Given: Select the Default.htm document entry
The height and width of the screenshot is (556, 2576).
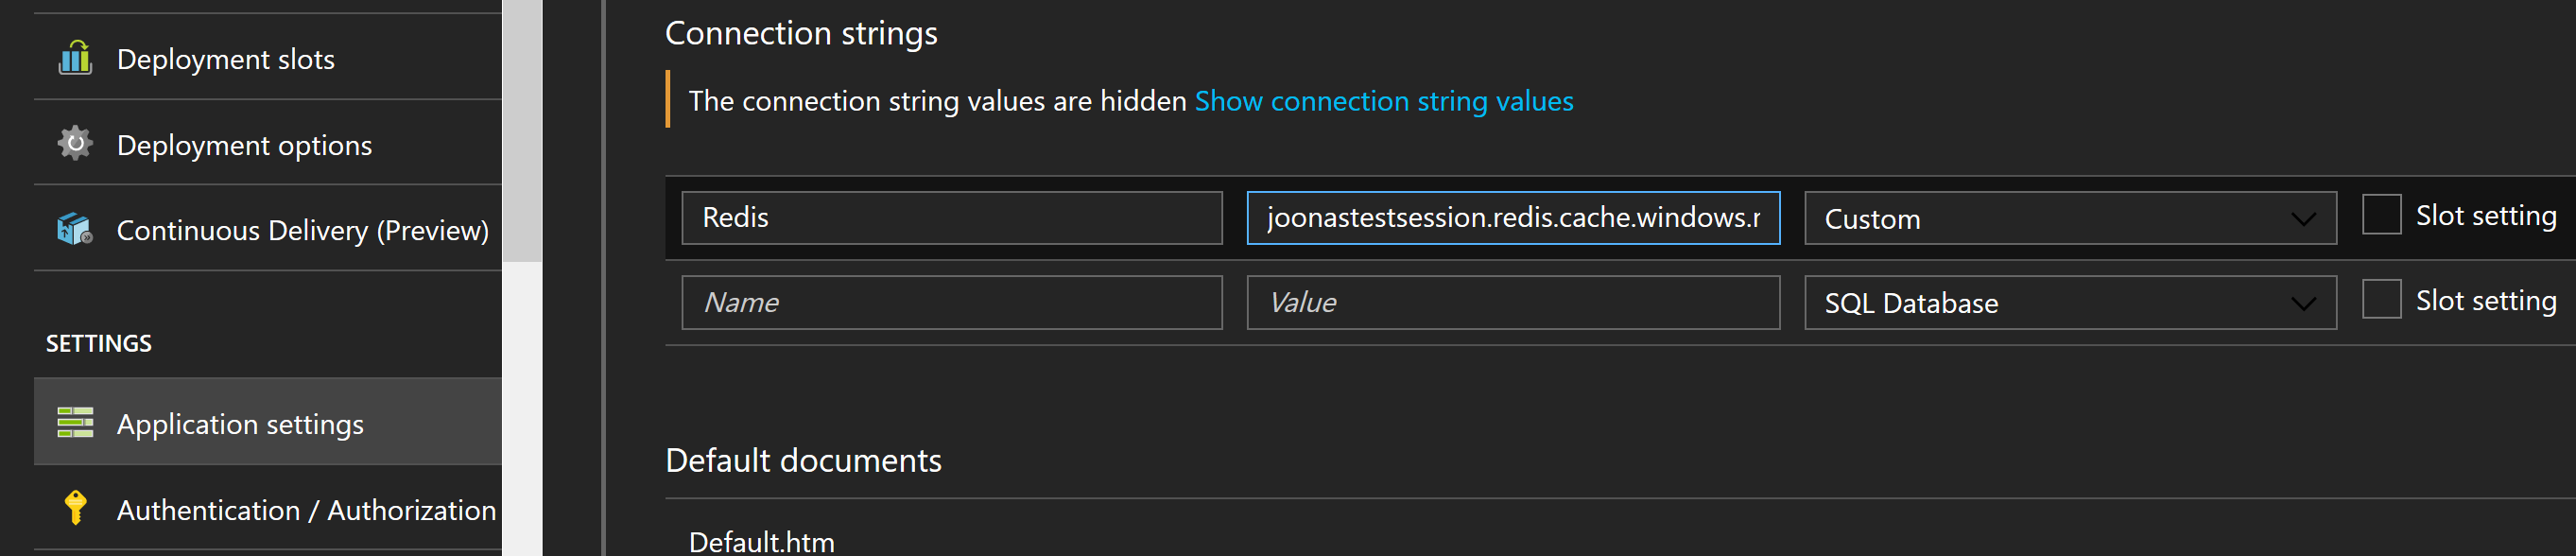Looking at the screenshot, I should click(x=762, y=541).
